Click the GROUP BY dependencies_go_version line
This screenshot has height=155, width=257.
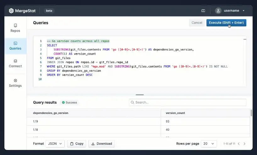pyautogui.click(x=74, y=71)
